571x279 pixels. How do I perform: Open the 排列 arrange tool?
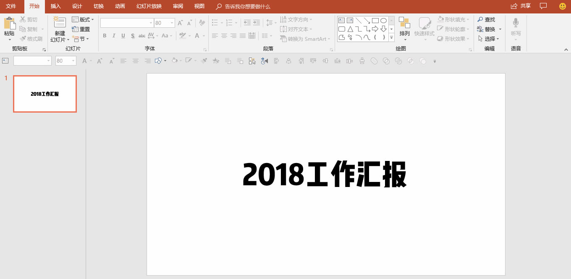404,29
